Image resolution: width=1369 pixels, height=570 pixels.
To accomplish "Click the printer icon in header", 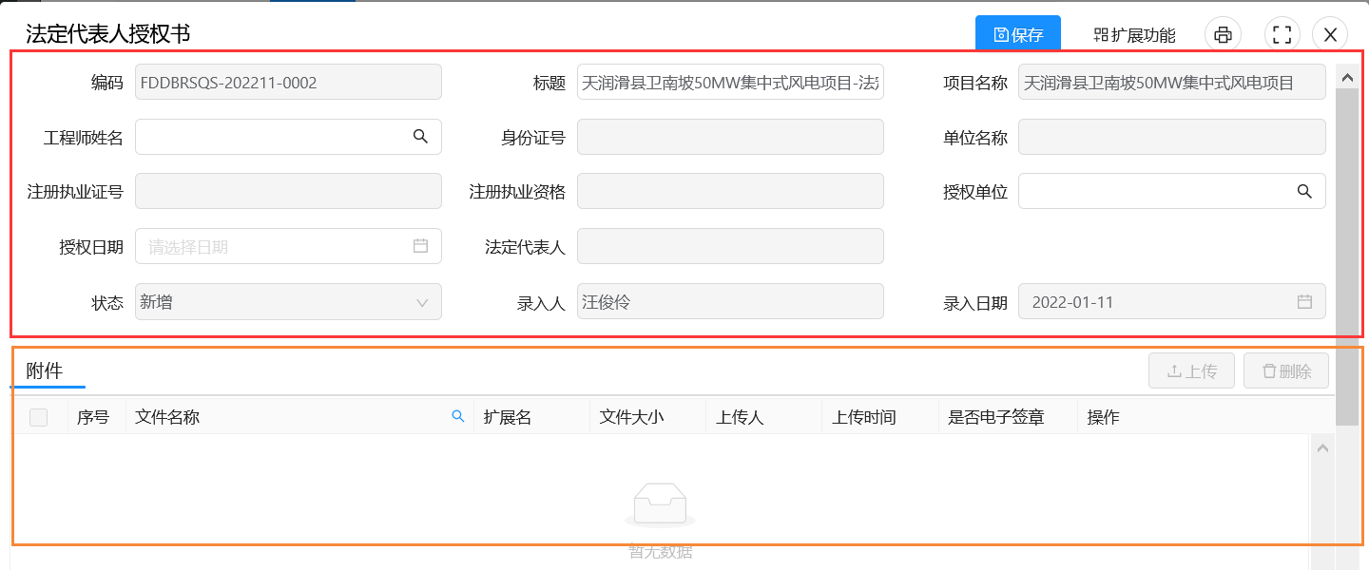I will click(x=1223, y=35).
